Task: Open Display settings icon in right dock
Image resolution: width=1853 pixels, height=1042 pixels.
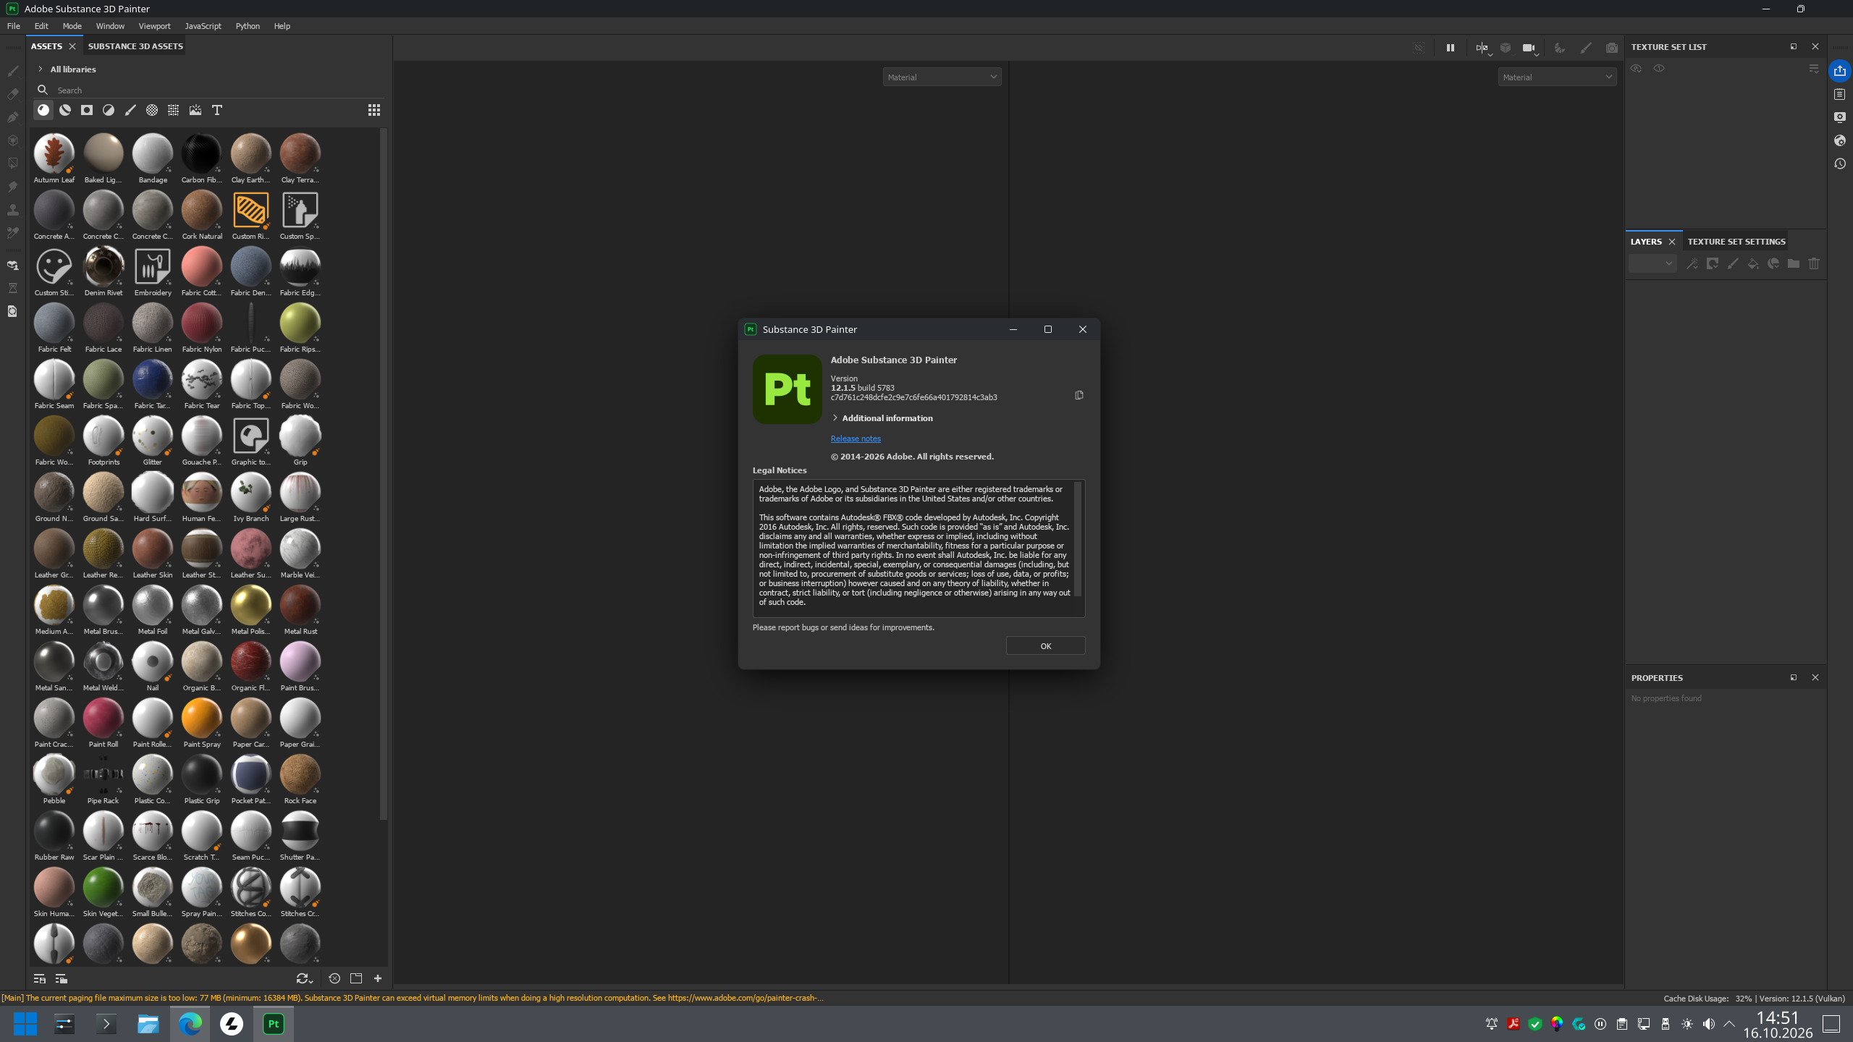Action: 1840,117
